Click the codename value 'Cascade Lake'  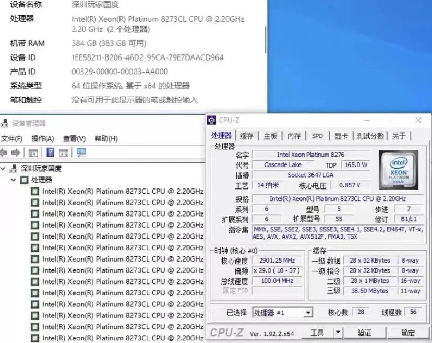tap(282, 165)
